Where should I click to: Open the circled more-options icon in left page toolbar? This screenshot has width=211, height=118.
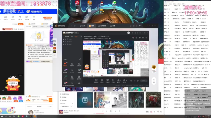pos(34,17)
